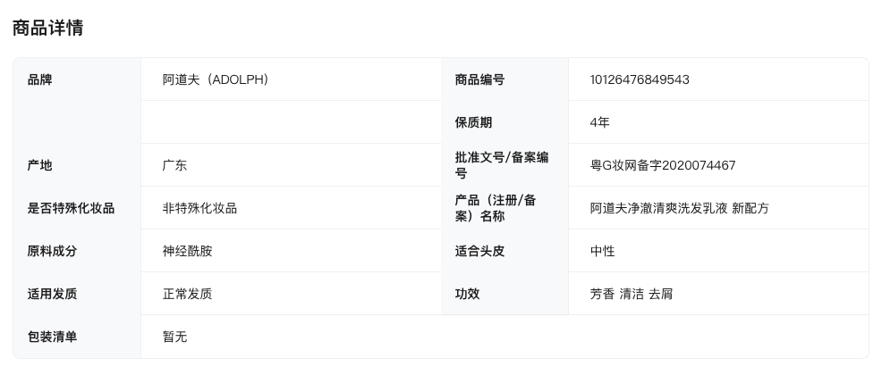This screenshot has height=375, width=882.
Task: Select the origin value 广东
Action: (x=174, y=165)
